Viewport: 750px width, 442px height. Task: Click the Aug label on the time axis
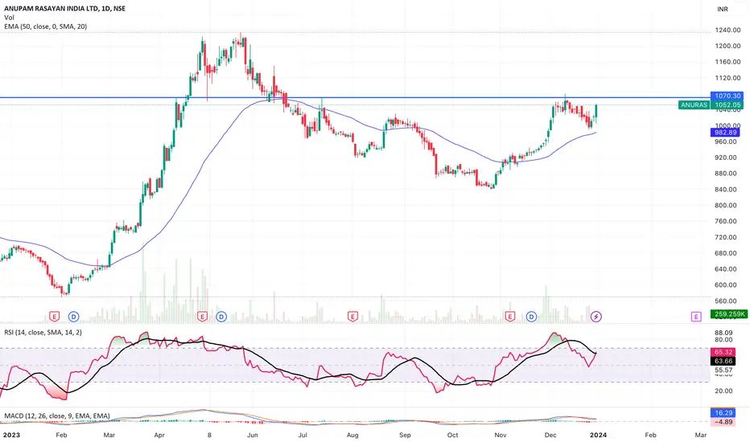tap(352, 435)
